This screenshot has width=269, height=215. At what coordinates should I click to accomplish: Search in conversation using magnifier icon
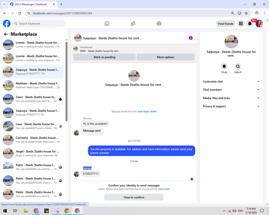point(238,67)
